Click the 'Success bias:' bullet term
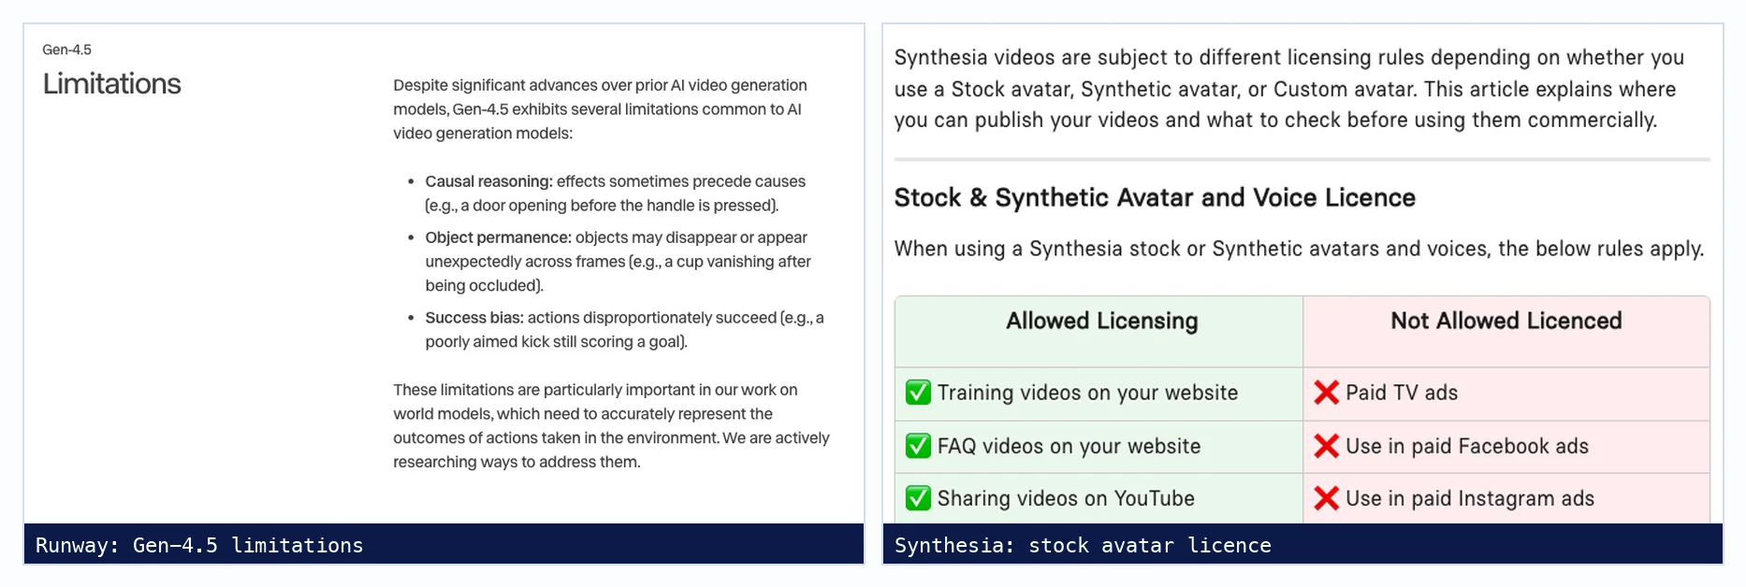This screenshot has height=587, width=1746. click(x=474, y=318)
